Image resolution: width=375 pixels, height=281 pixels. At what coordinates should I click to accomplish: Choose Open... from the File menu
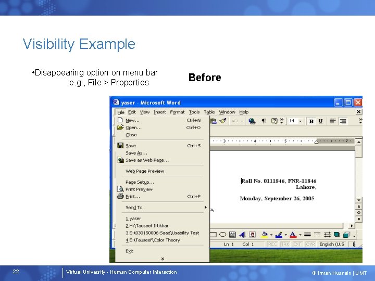point(162,127)
